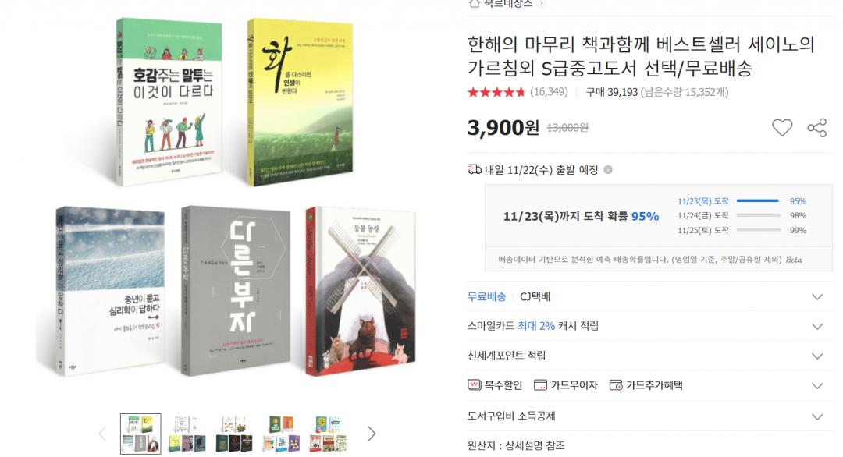Show next thumbnails with right arrow
The width and height of the screenshot is (843, 457).
(372, 434)
